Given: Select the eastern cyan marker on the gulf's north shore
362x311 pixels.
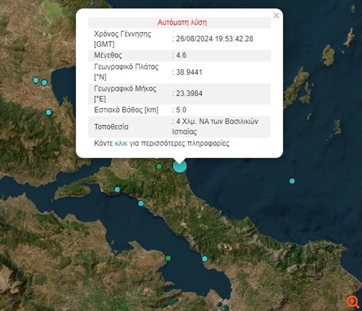Looking at the screenshot, I should (x=141, y=203).
